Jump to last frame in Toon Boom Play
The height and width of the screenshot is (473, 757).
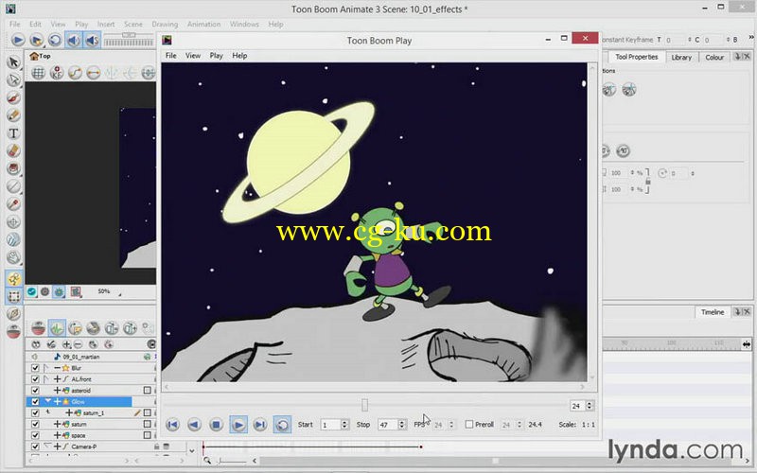(259, 425)
